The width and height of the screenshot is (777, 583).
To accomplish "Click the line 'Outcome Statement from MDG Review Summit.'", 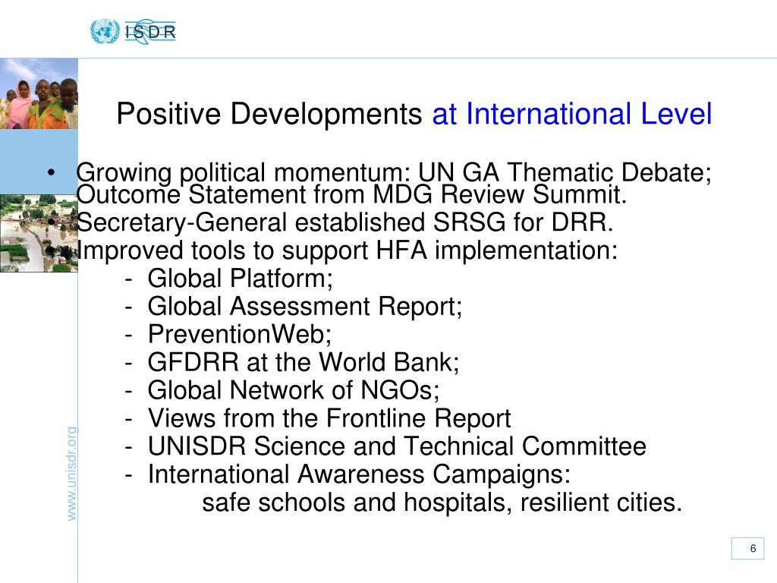I will click(351, 194).
